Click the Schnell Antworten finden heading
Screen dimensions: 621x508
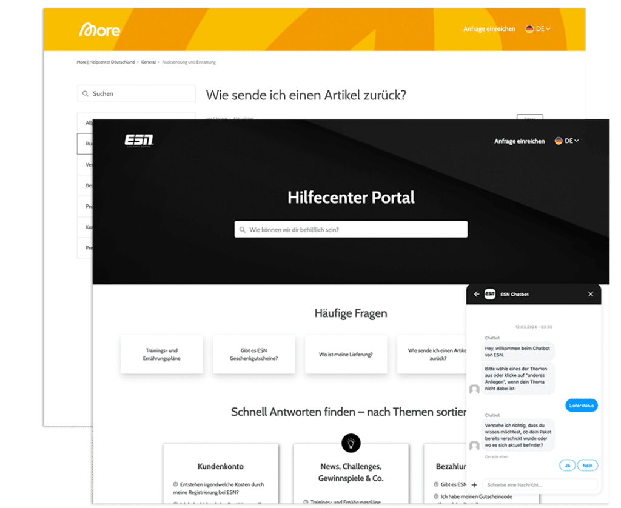tap(349, 412)
